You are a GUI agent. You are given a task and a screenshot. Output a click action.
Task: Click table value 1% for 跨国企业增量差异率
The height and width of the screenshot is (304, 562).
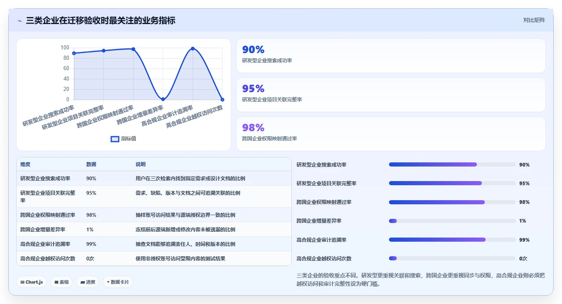90,230
